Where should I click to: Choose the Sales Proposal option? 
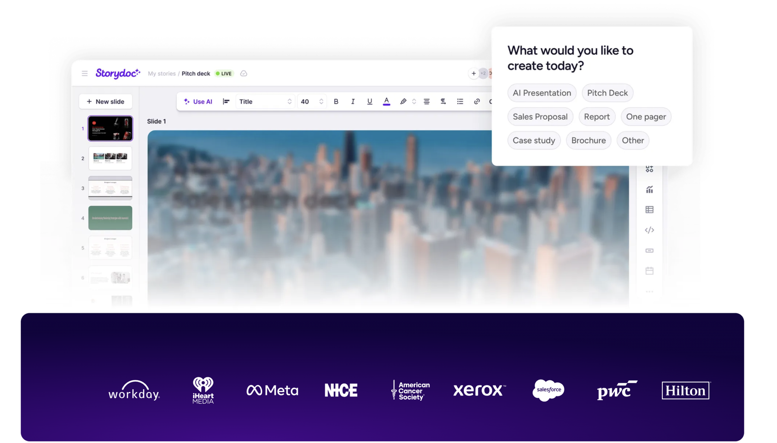click(x=540, y=117)
